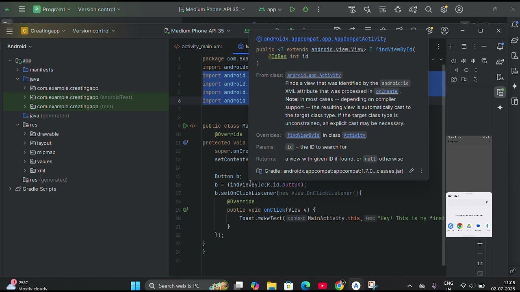Open Medium Phone API 35 device selector in Creatingapp window

(x=197, y=31)
